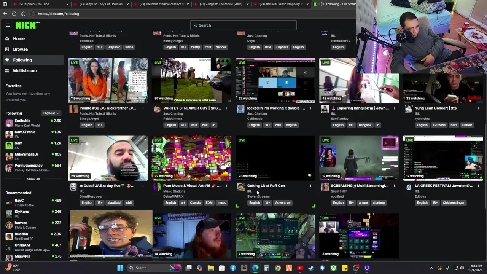Screen dimensions: 487x274
Task: Click the Adventure tag
Action: pos(283,202)
